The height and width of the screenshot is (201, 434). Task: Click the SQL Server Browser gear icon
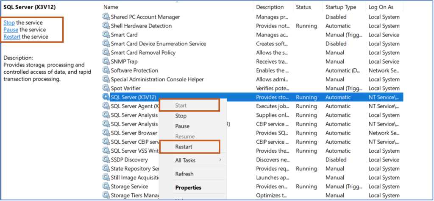106,133
